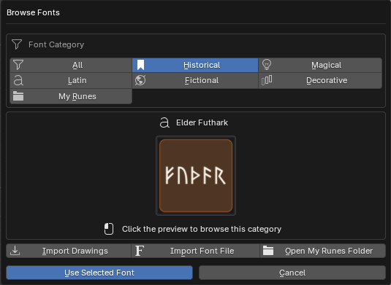Image resolution: width=391 pixels, height=285 pixels.
Task: Click the filter icon beside Font Category
Action: (17, 44)
